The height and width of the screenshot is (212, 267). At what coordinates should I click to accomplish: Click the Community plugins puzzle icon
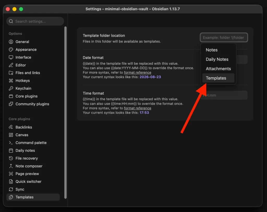[x=11, y=104]
